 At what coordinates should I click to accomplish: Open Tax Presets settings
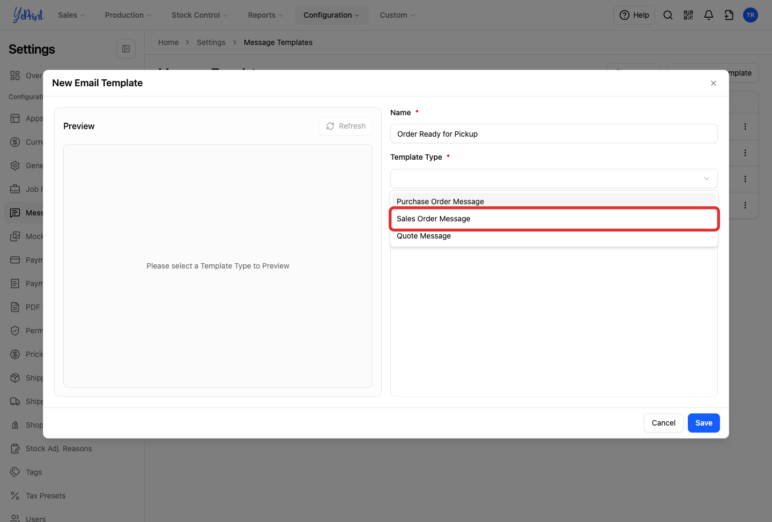click(46, 496)
